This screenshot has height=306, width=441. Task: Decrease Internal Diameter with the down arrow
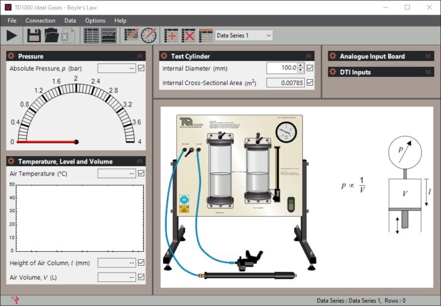pos(301,71)
